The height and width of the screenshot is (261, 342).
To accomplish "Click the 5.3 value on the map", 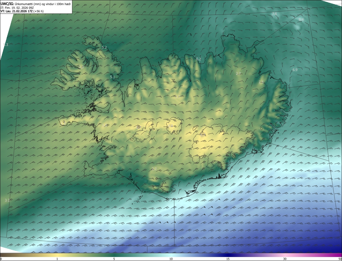I will pyautogui.click(x=6, y=45).
